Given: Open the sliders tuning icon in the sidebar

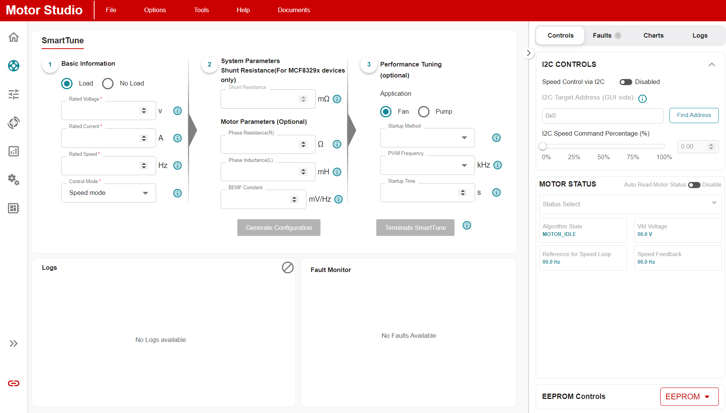Looking at the screenshot, I should [x=14, y=94].
